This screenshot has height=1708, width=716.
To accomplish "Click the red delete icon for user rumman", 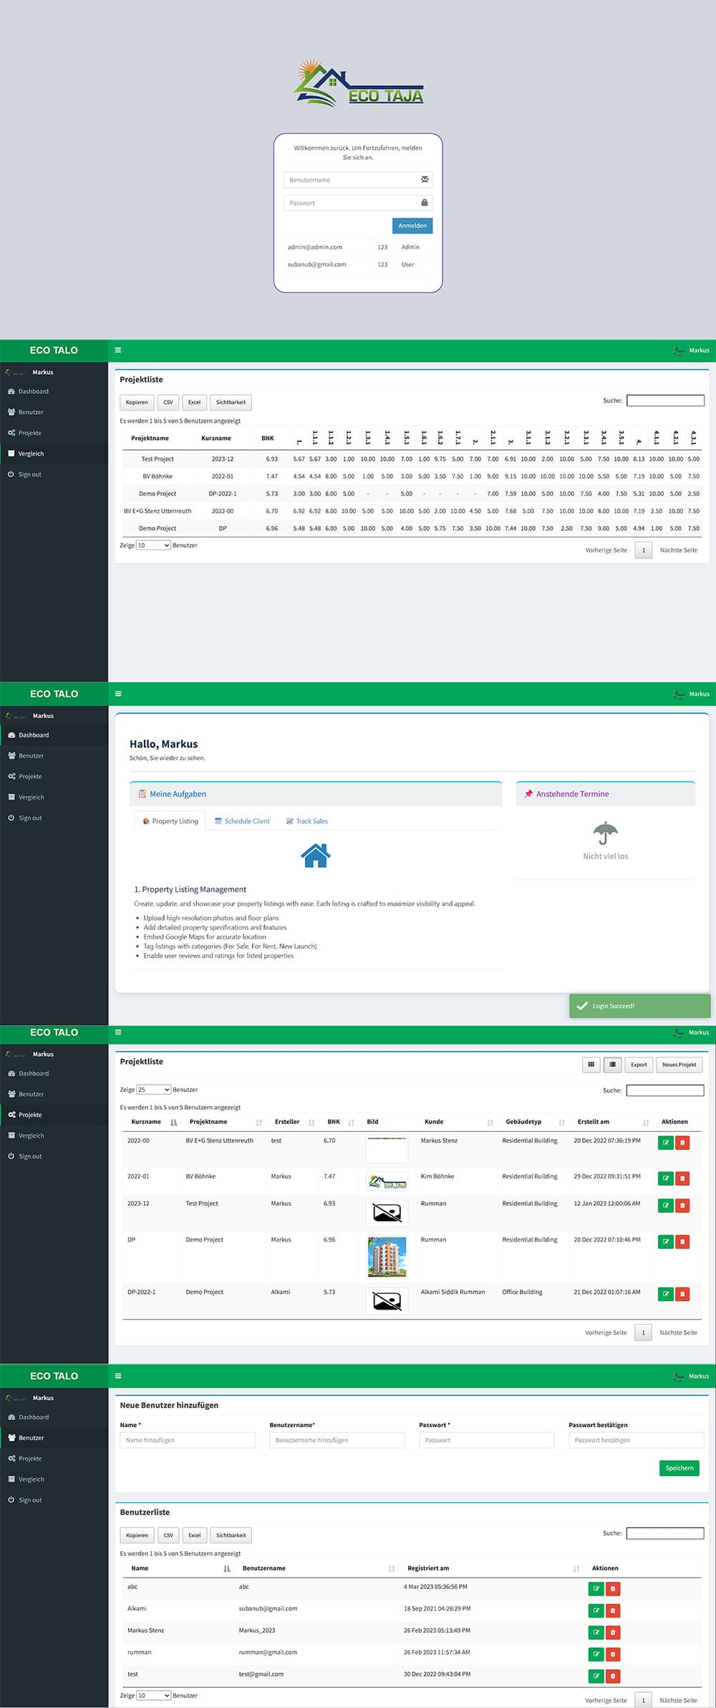I will tap(613, 1654).
